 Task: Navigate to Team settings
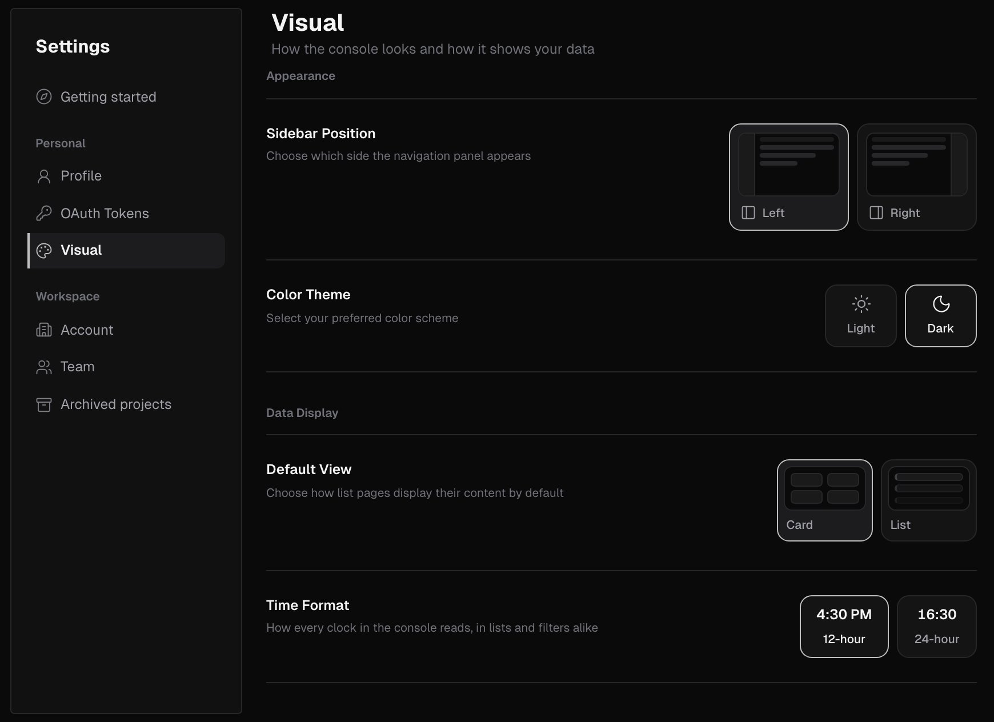point(126,367)
